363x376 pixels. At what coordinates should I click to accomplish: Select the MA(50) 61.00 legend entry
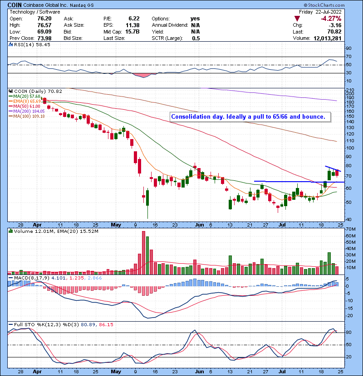click(25, 106)
